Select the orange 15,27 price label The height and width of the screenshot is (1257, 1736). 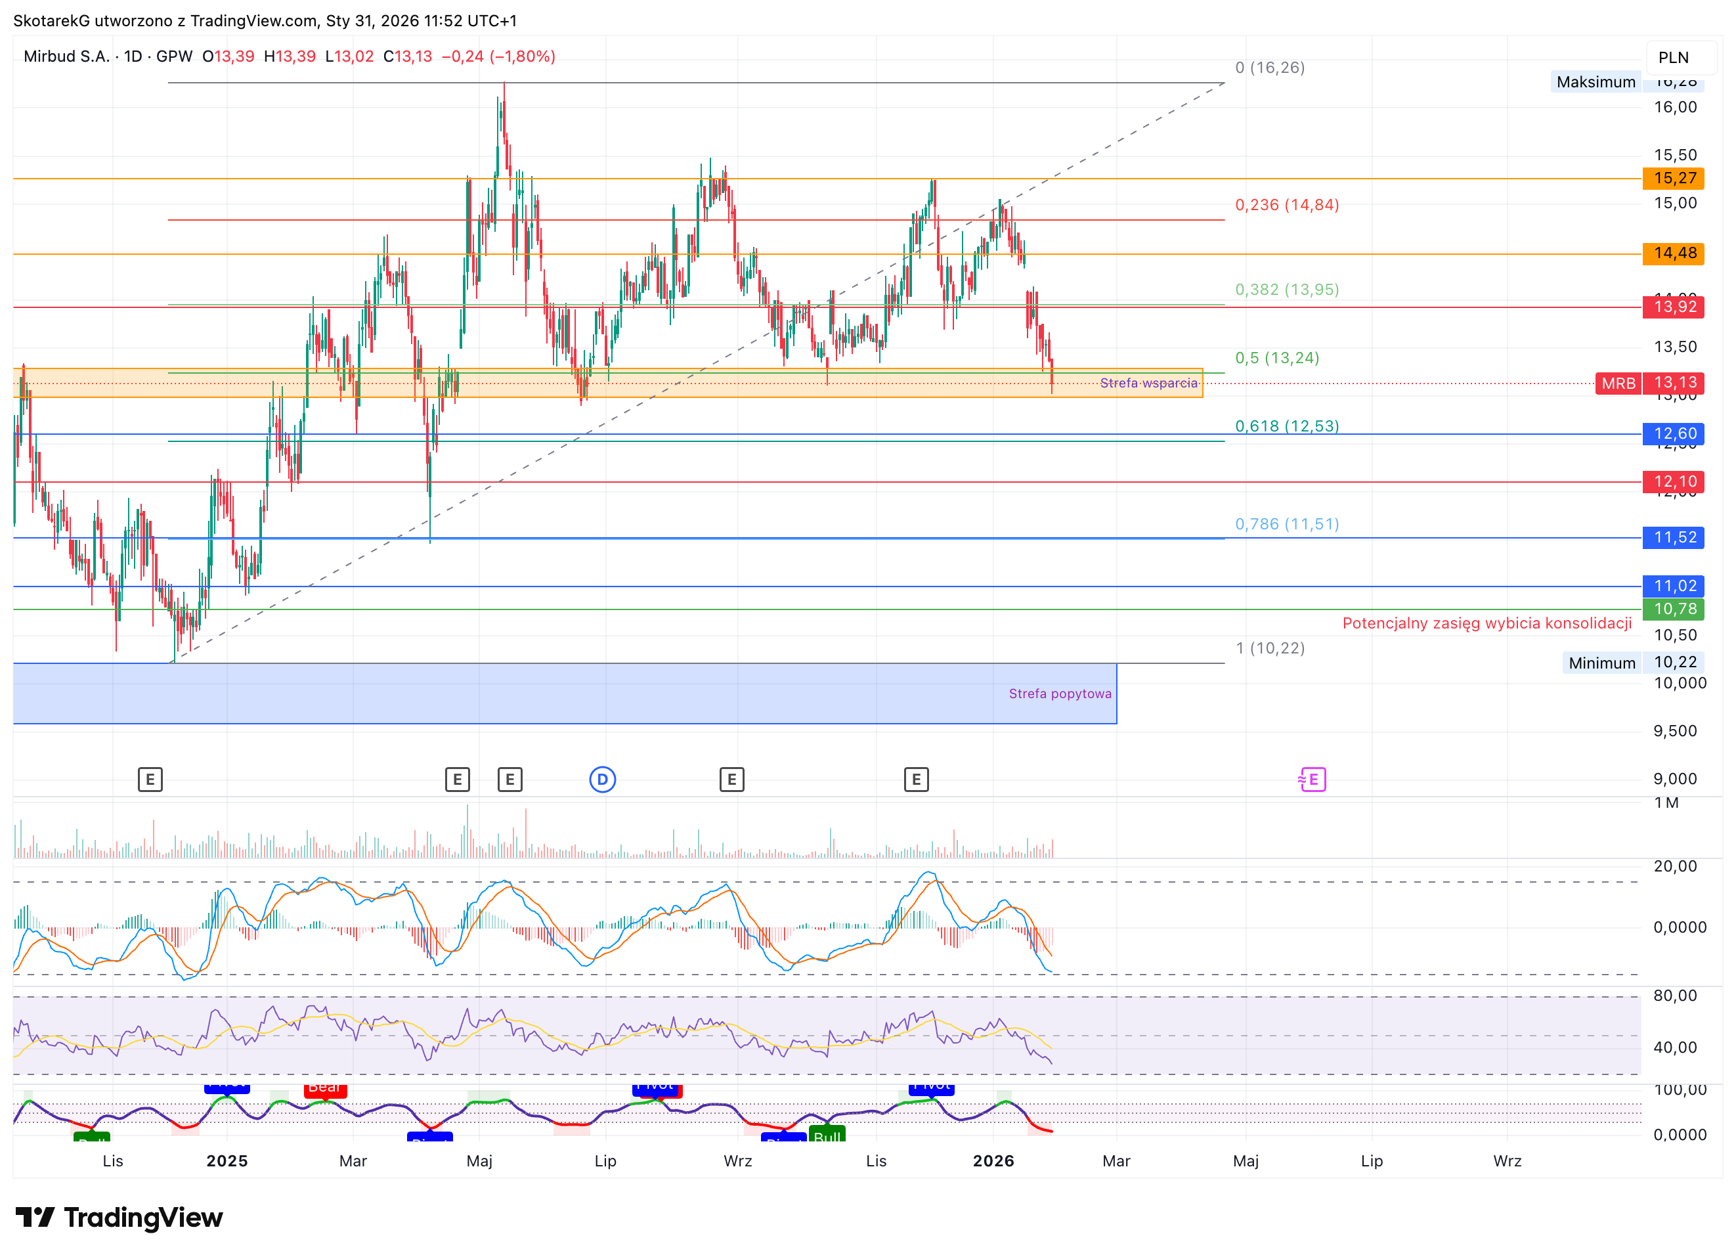click(1673, 179)
